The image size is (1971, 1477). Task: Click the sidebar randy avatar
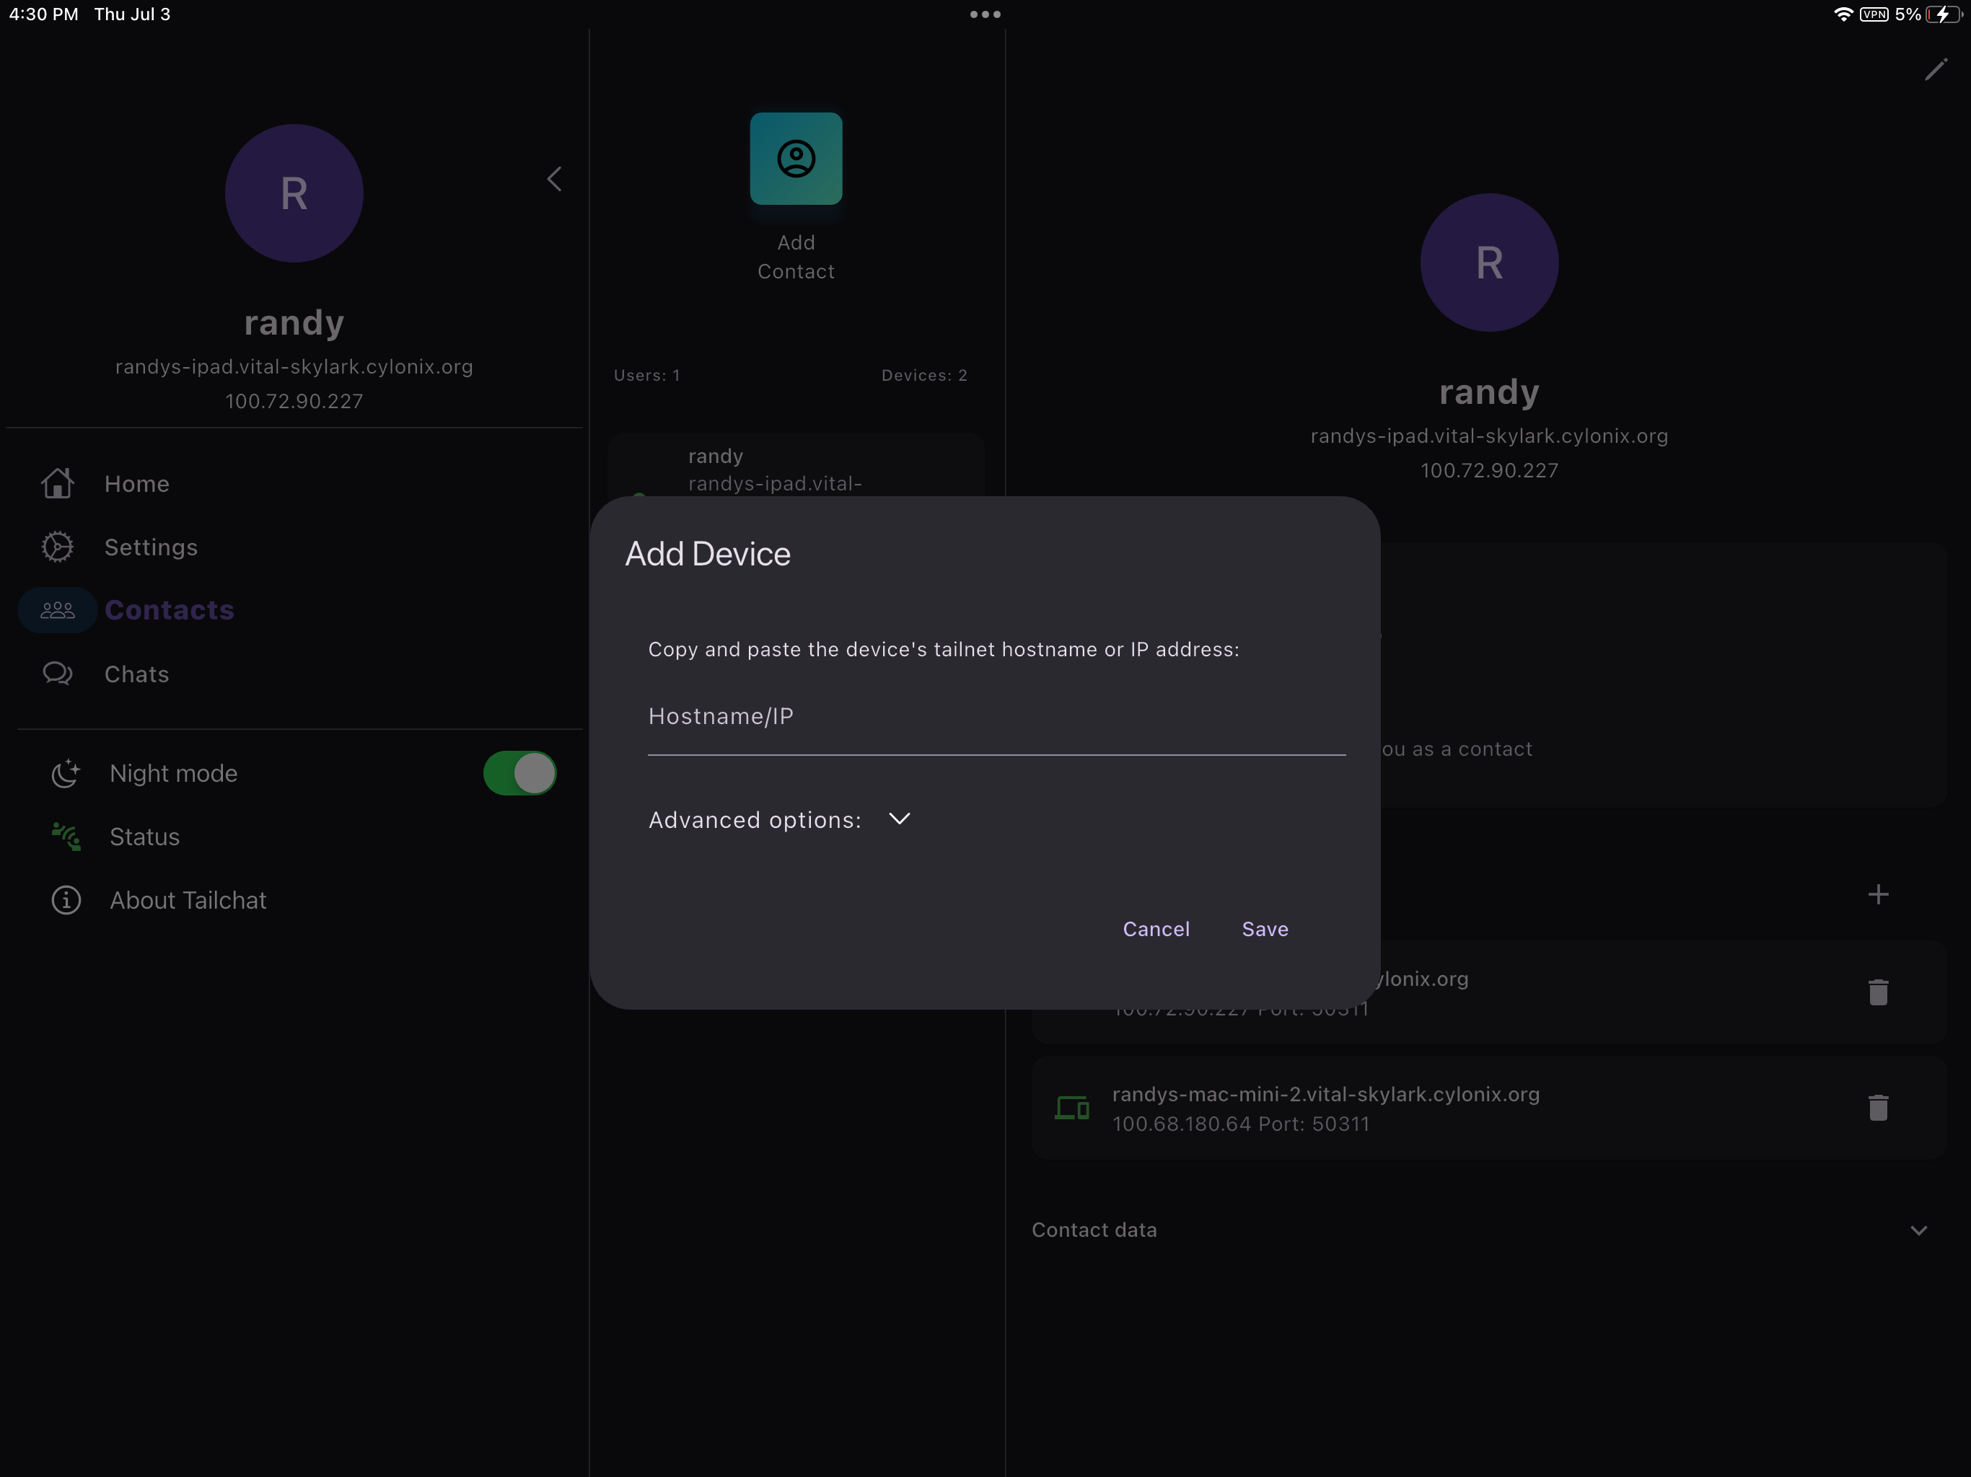[294, 193]
